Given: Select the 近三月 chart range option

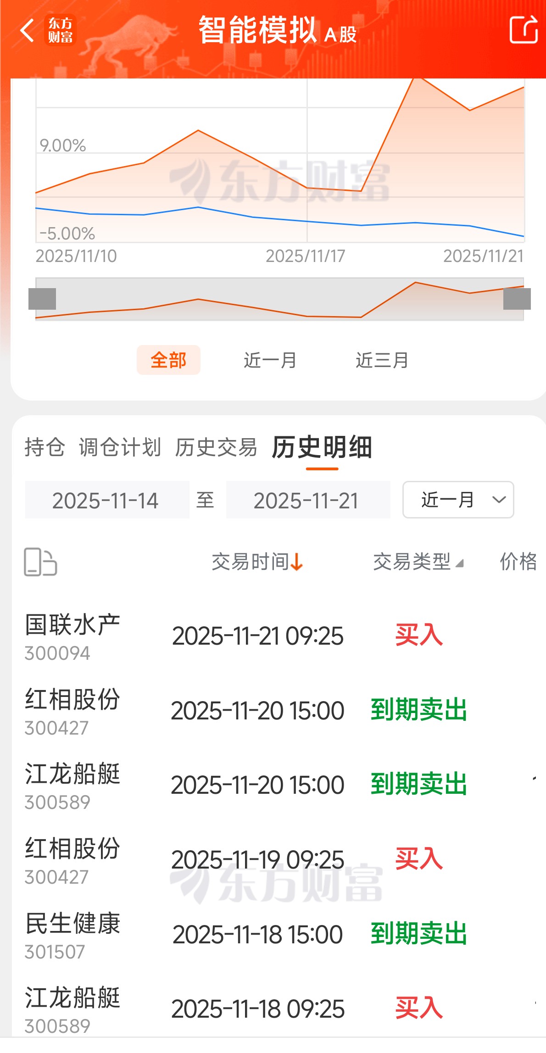Looking at the screenshot, I should (382, 360).
